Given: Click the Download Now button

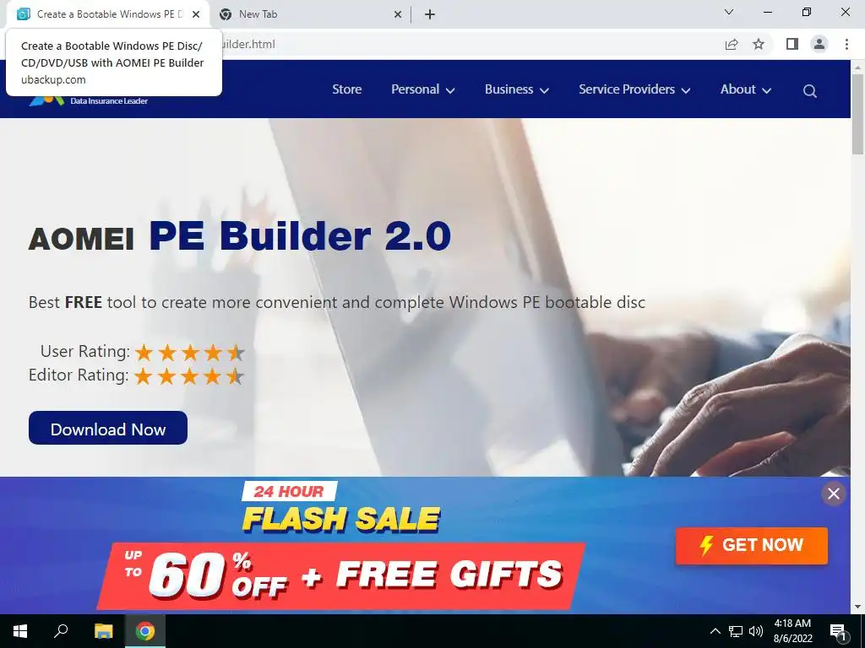Looking at the screenshot, I should 108,428.
